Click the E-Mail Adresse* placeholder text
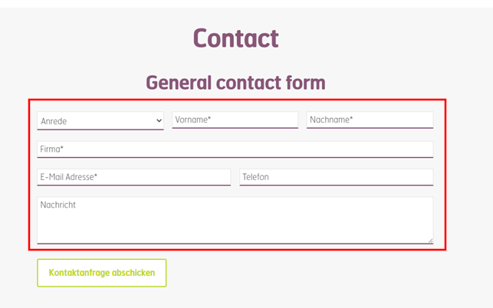The image size is (493, 308). tap(69, 177)
